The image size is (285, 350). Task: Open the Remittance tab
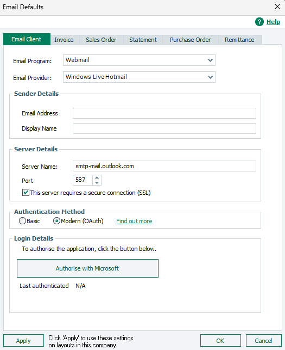point(239,40)
